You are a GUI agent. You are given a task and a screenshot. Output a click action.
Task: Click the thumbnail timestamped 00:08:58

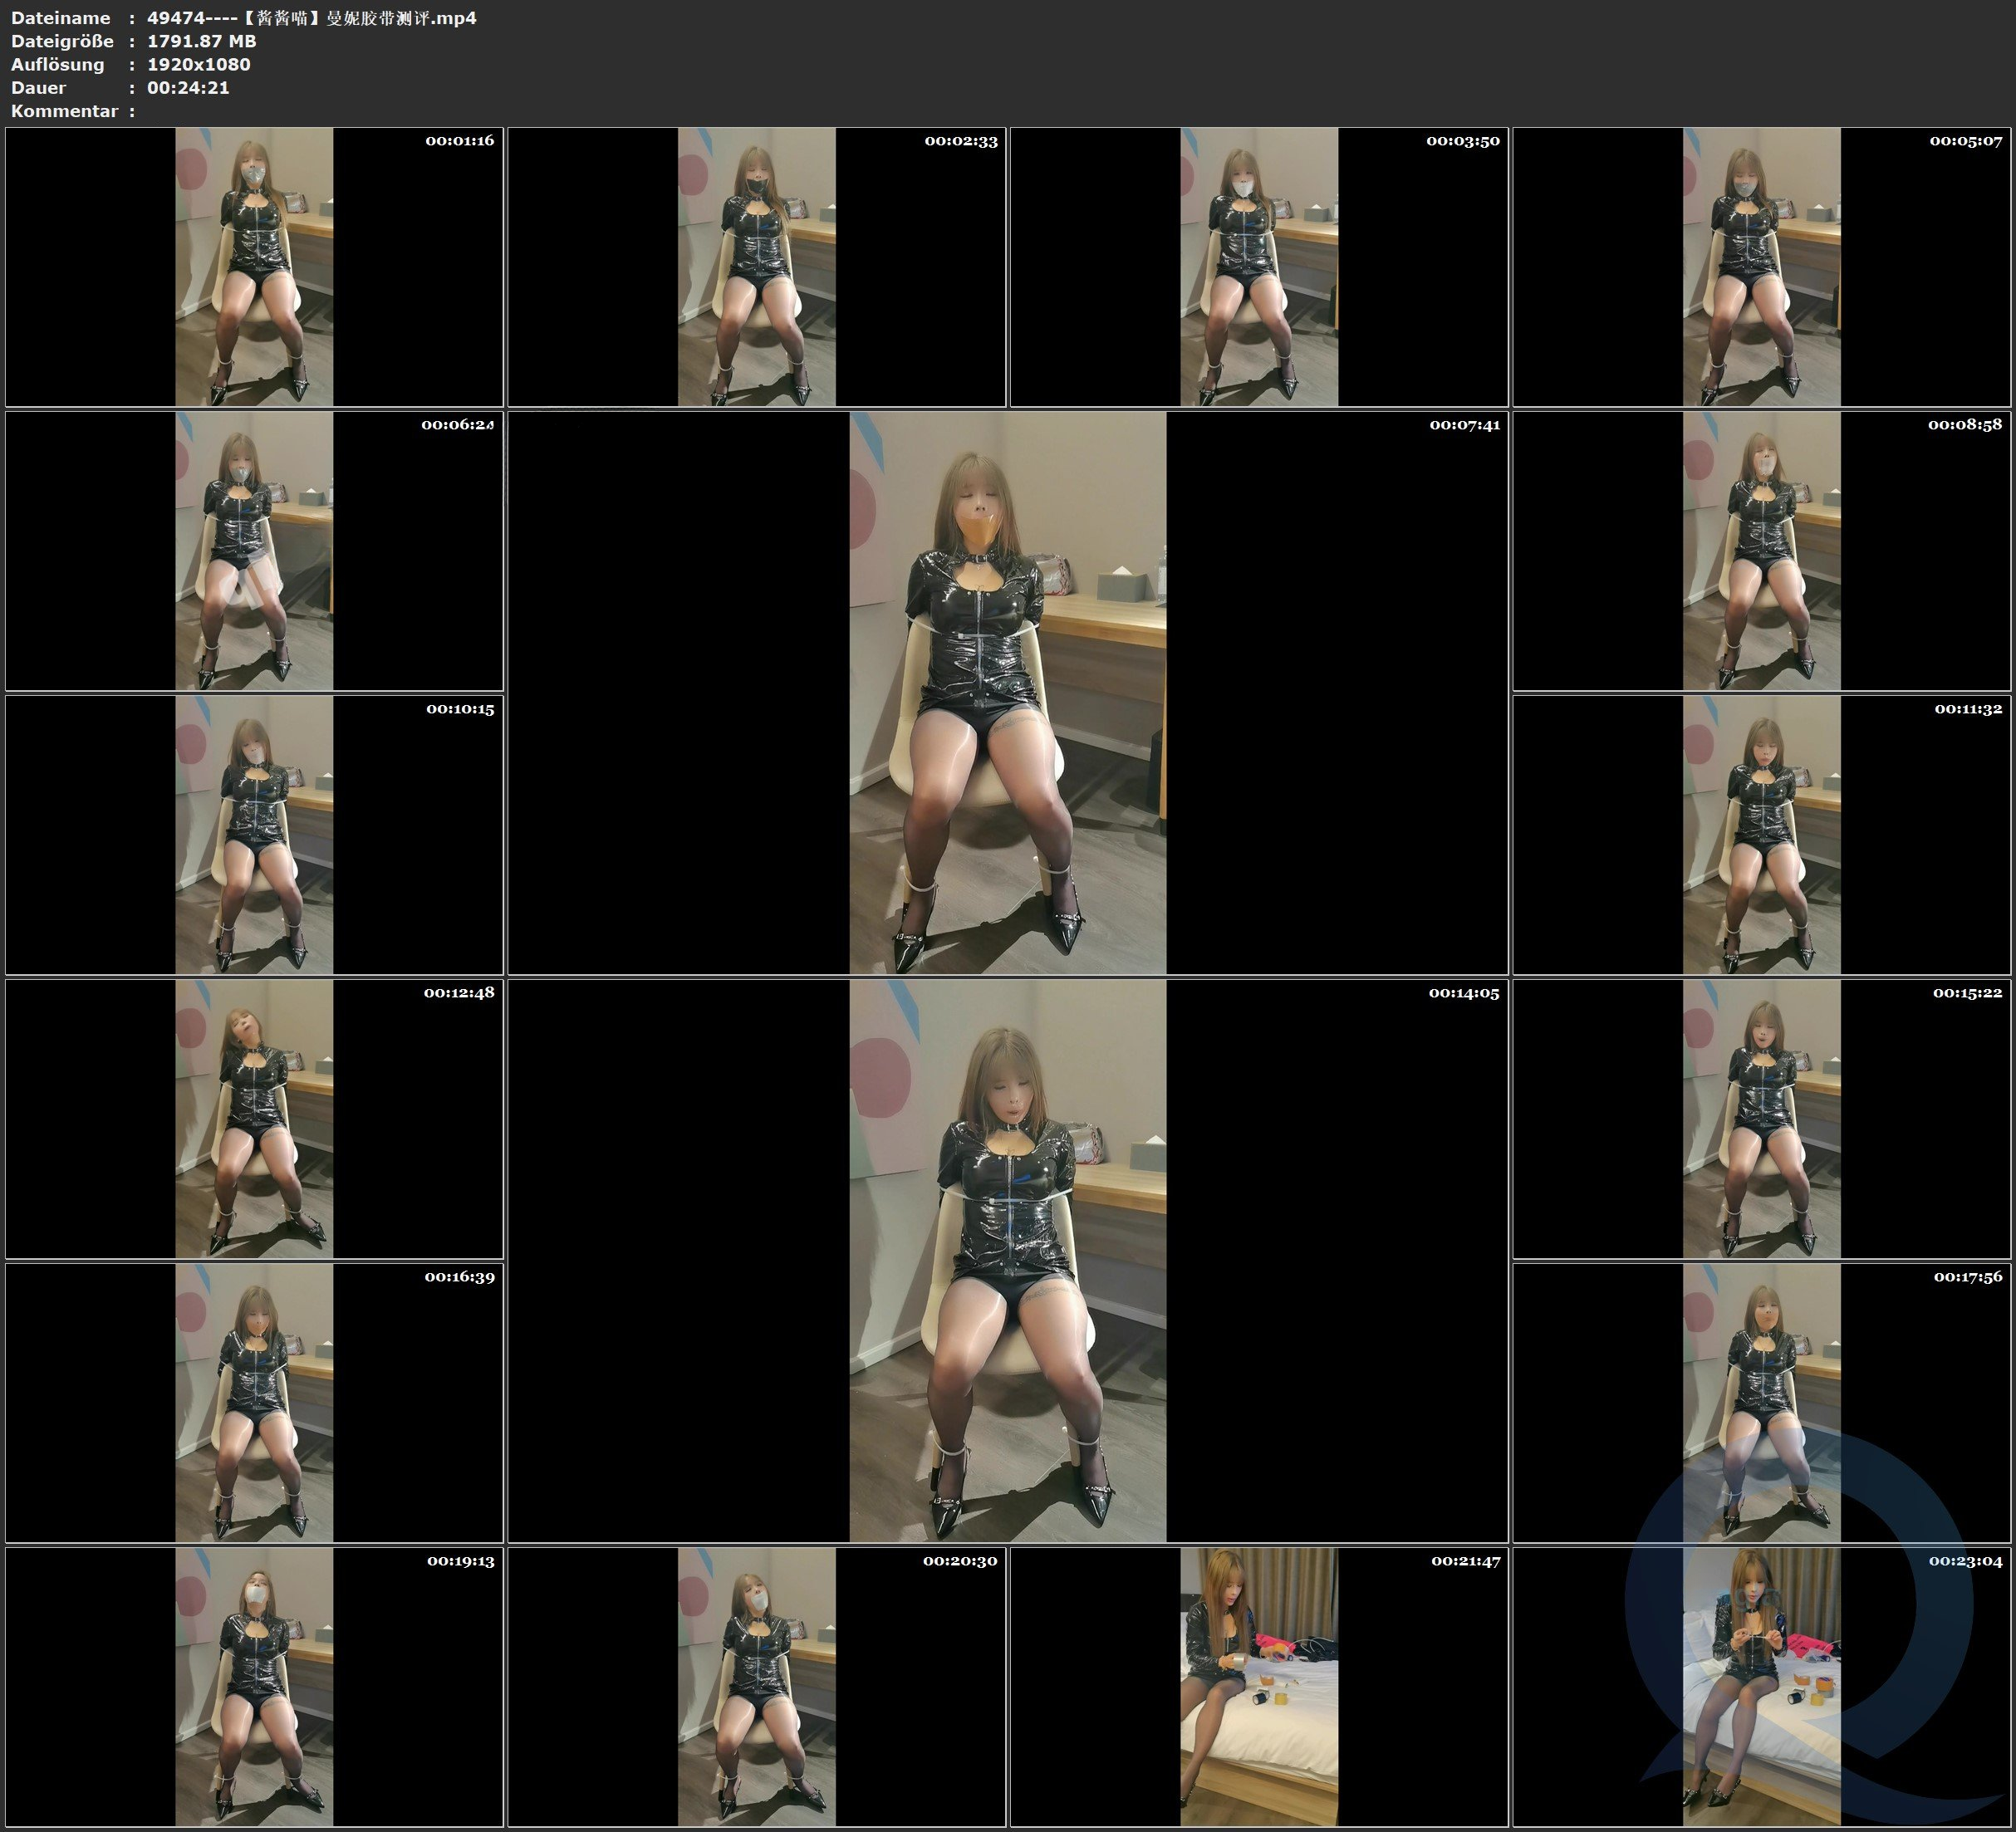click(1761, 550)
